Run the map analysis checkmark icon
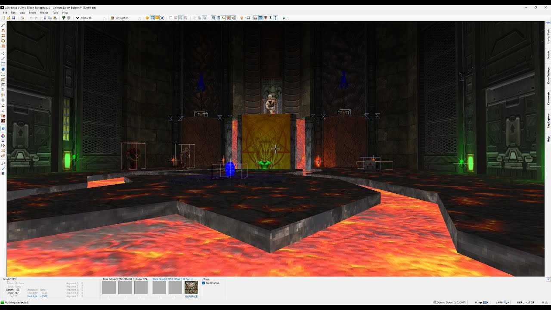The image size is (551, 310). tap(3, 168)
